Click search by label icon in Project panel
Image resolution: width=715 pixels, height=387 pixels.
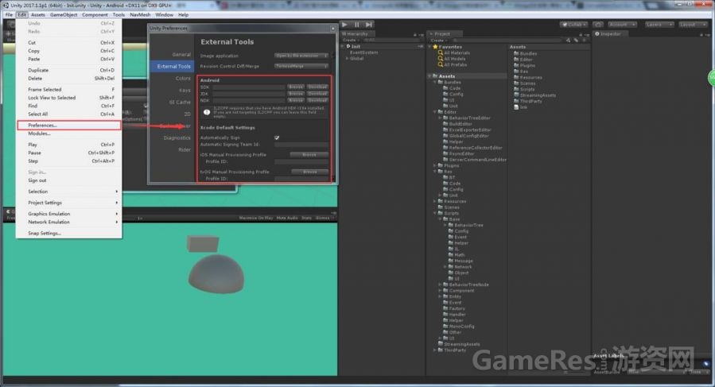click(x=576, y=40)
